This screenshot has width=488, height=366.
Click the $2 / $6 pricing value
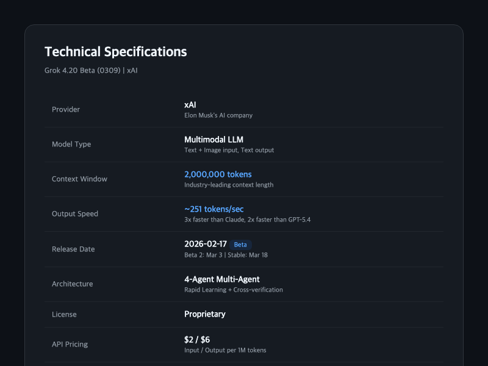197,340
